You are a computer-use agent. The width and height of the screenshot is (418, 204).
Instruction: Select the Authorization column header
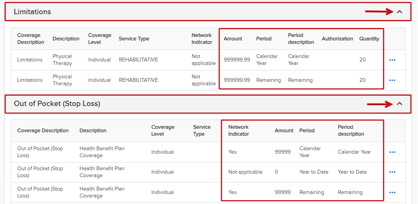[x=337, y=39]
